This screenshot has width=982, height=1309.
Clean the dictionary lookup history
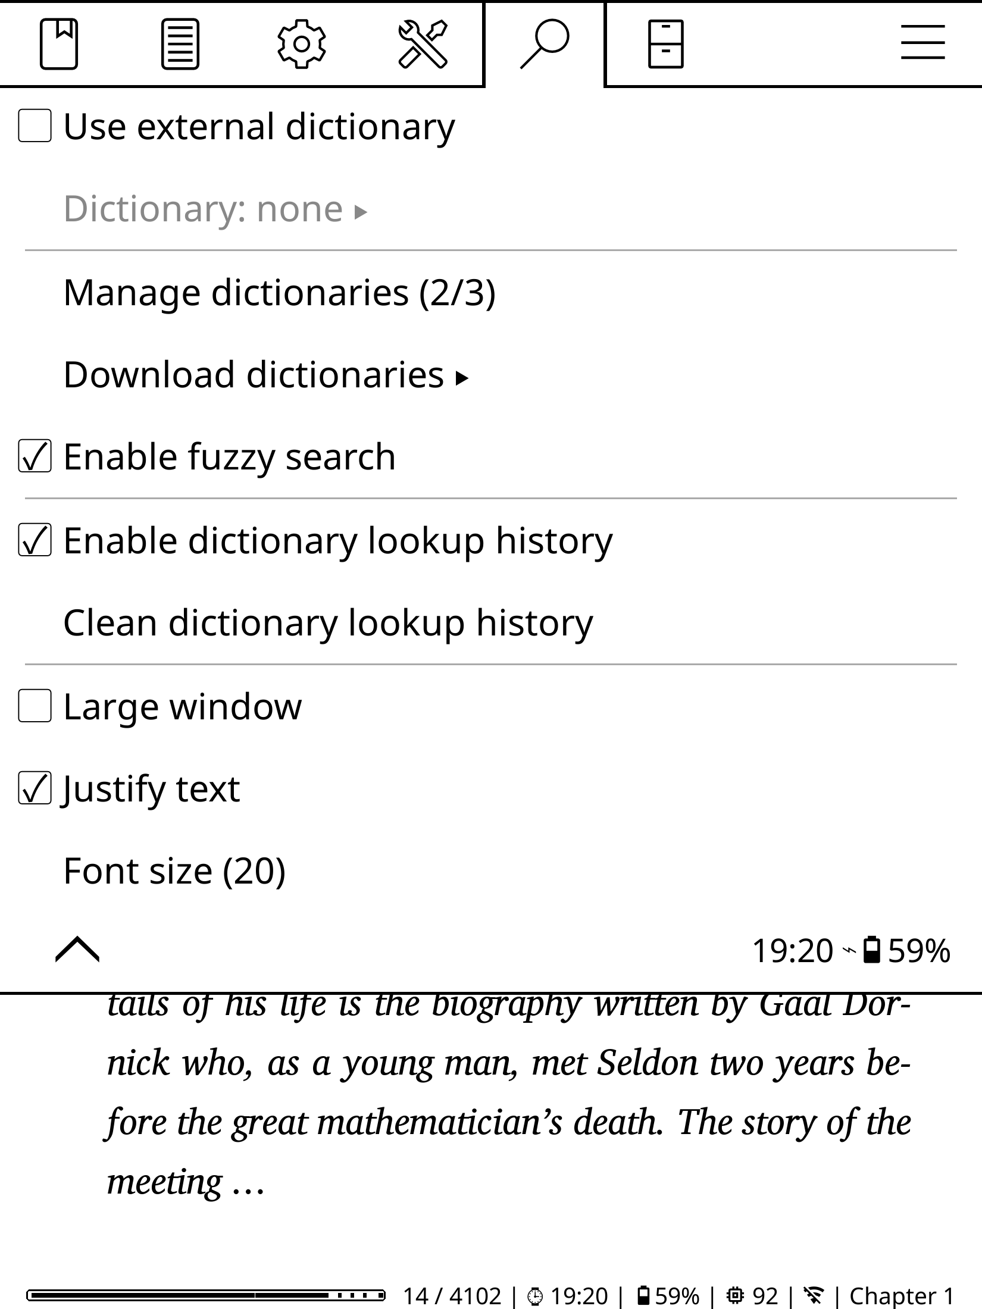[x=327, y=623]
